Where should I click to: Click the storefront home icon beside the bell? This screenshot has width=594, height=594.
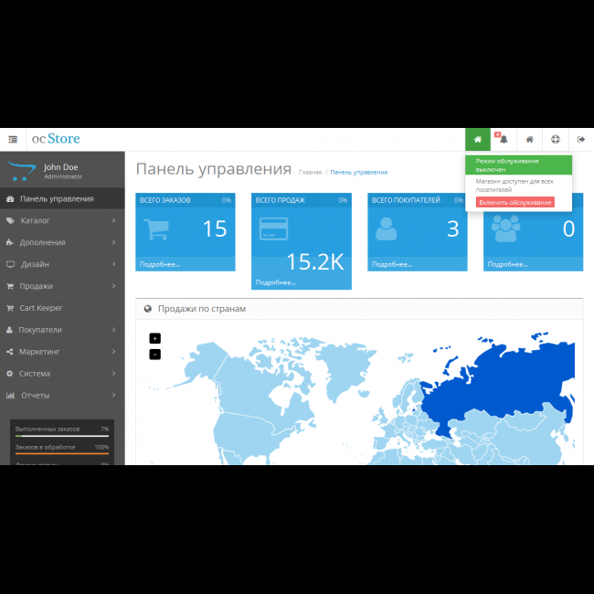pyautogui.click(x=529, y=140)
